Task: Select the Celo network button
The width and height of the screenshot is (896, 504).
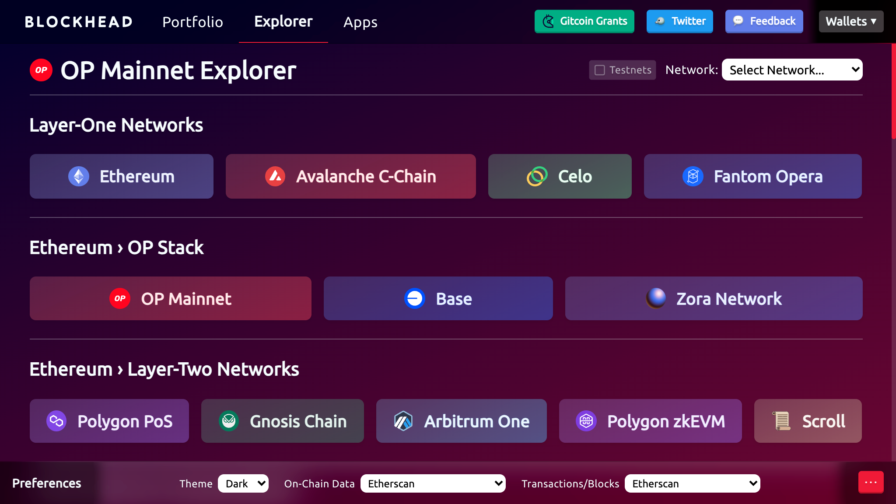Action: pyautogui.click(x=560, y=176)
